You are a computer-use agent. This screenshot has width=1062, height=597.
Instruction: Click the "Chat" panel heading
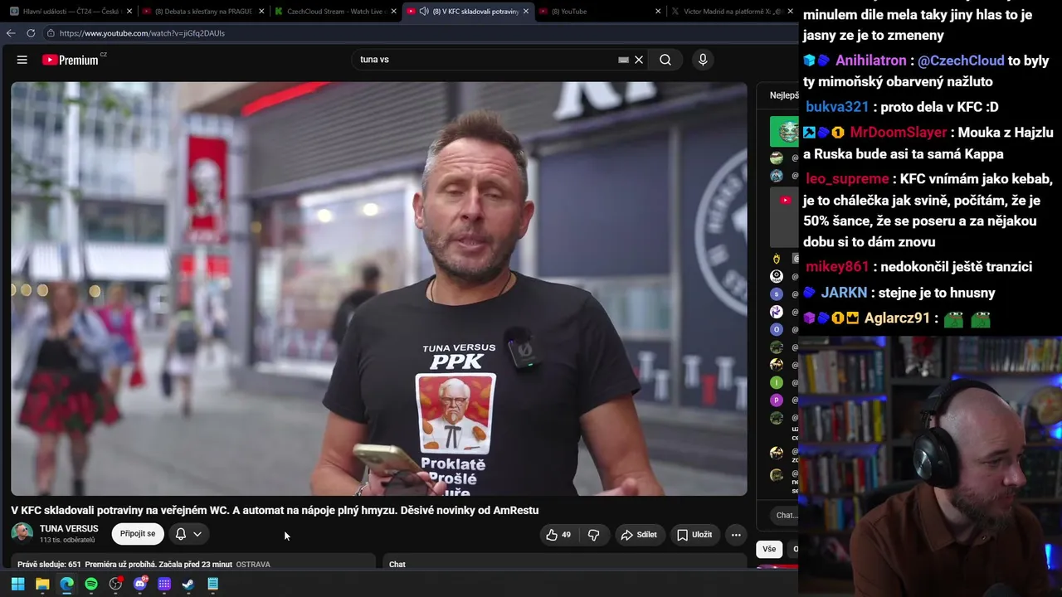(397, 565)
